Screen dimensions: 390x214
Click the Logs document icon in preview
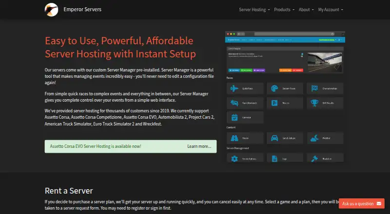(274, 159)
